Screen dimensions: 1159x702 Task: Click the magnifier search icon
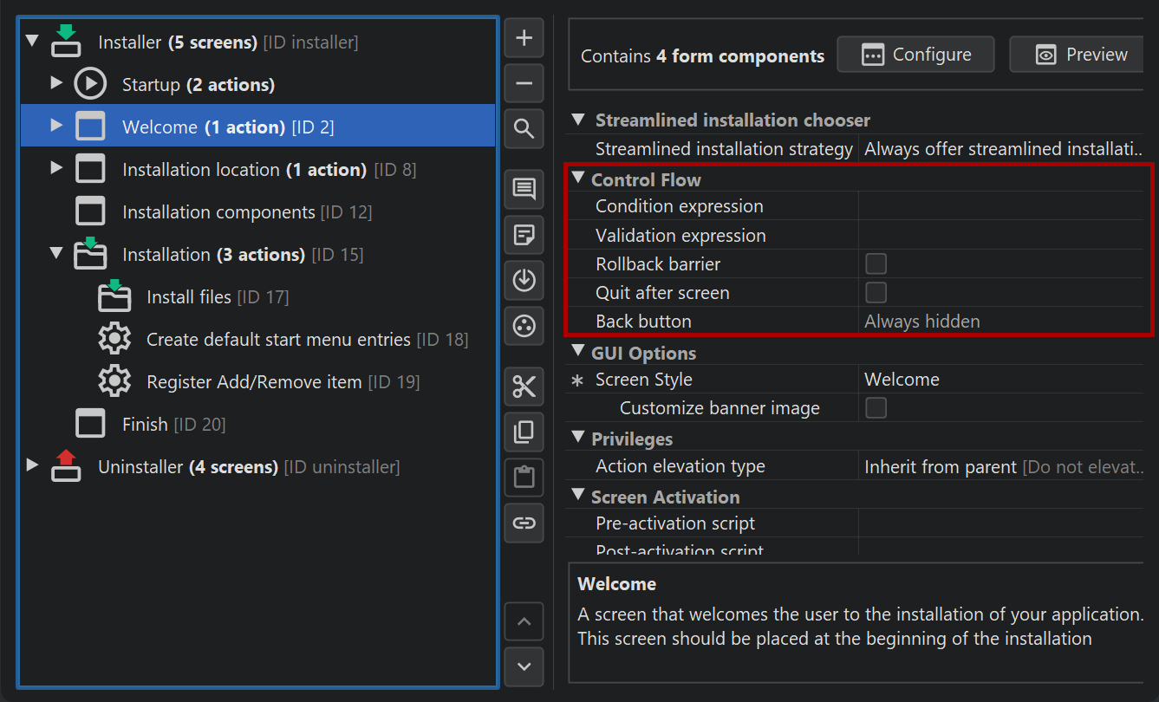coord(524,129)
